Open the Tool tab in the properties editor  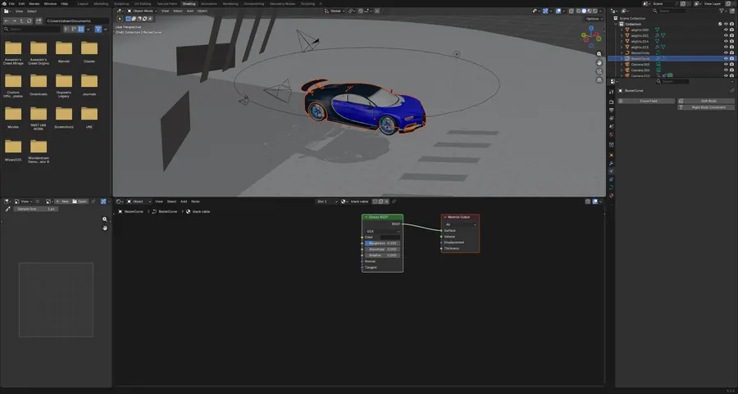tap(612, 93)
